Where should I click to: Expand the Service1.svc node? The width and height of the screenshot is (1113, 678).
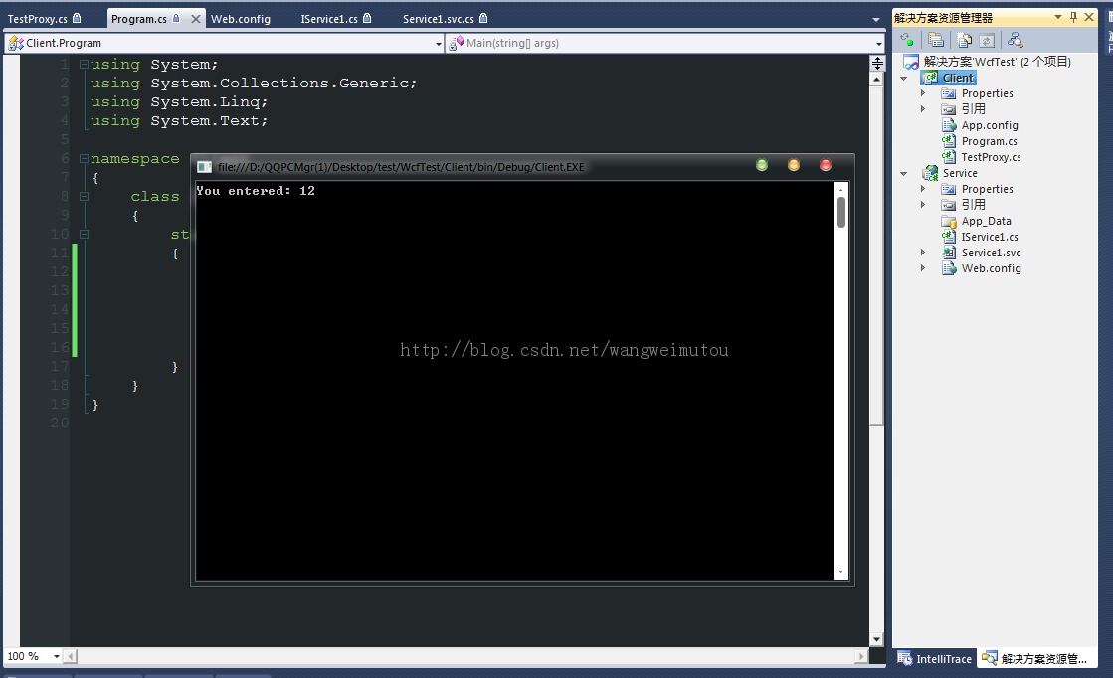[923, 253]
